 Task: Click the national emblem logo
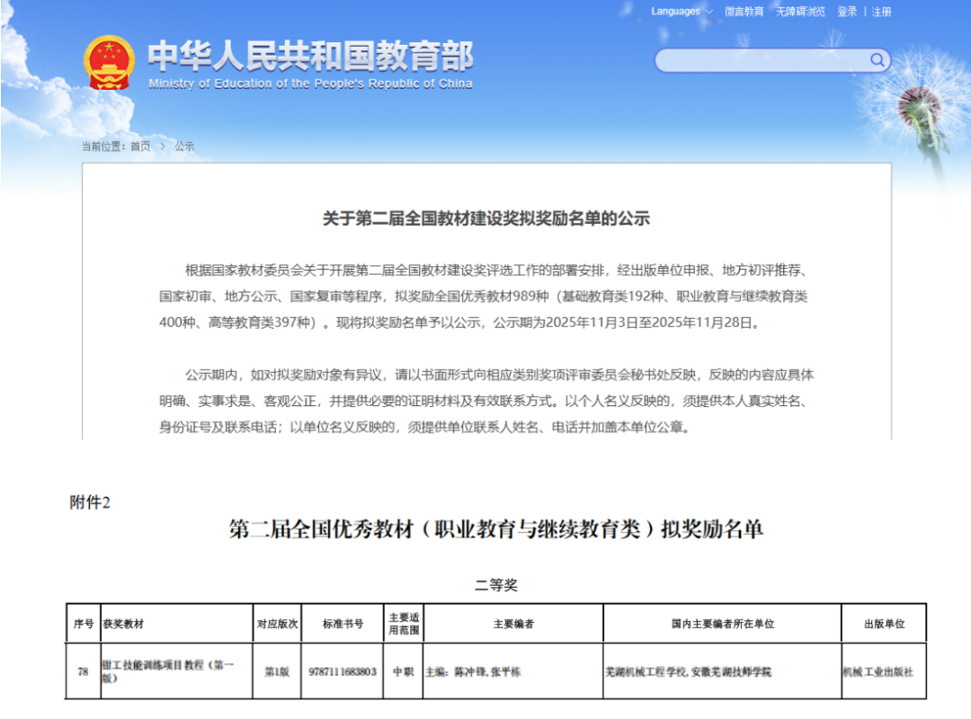[110, 58]
